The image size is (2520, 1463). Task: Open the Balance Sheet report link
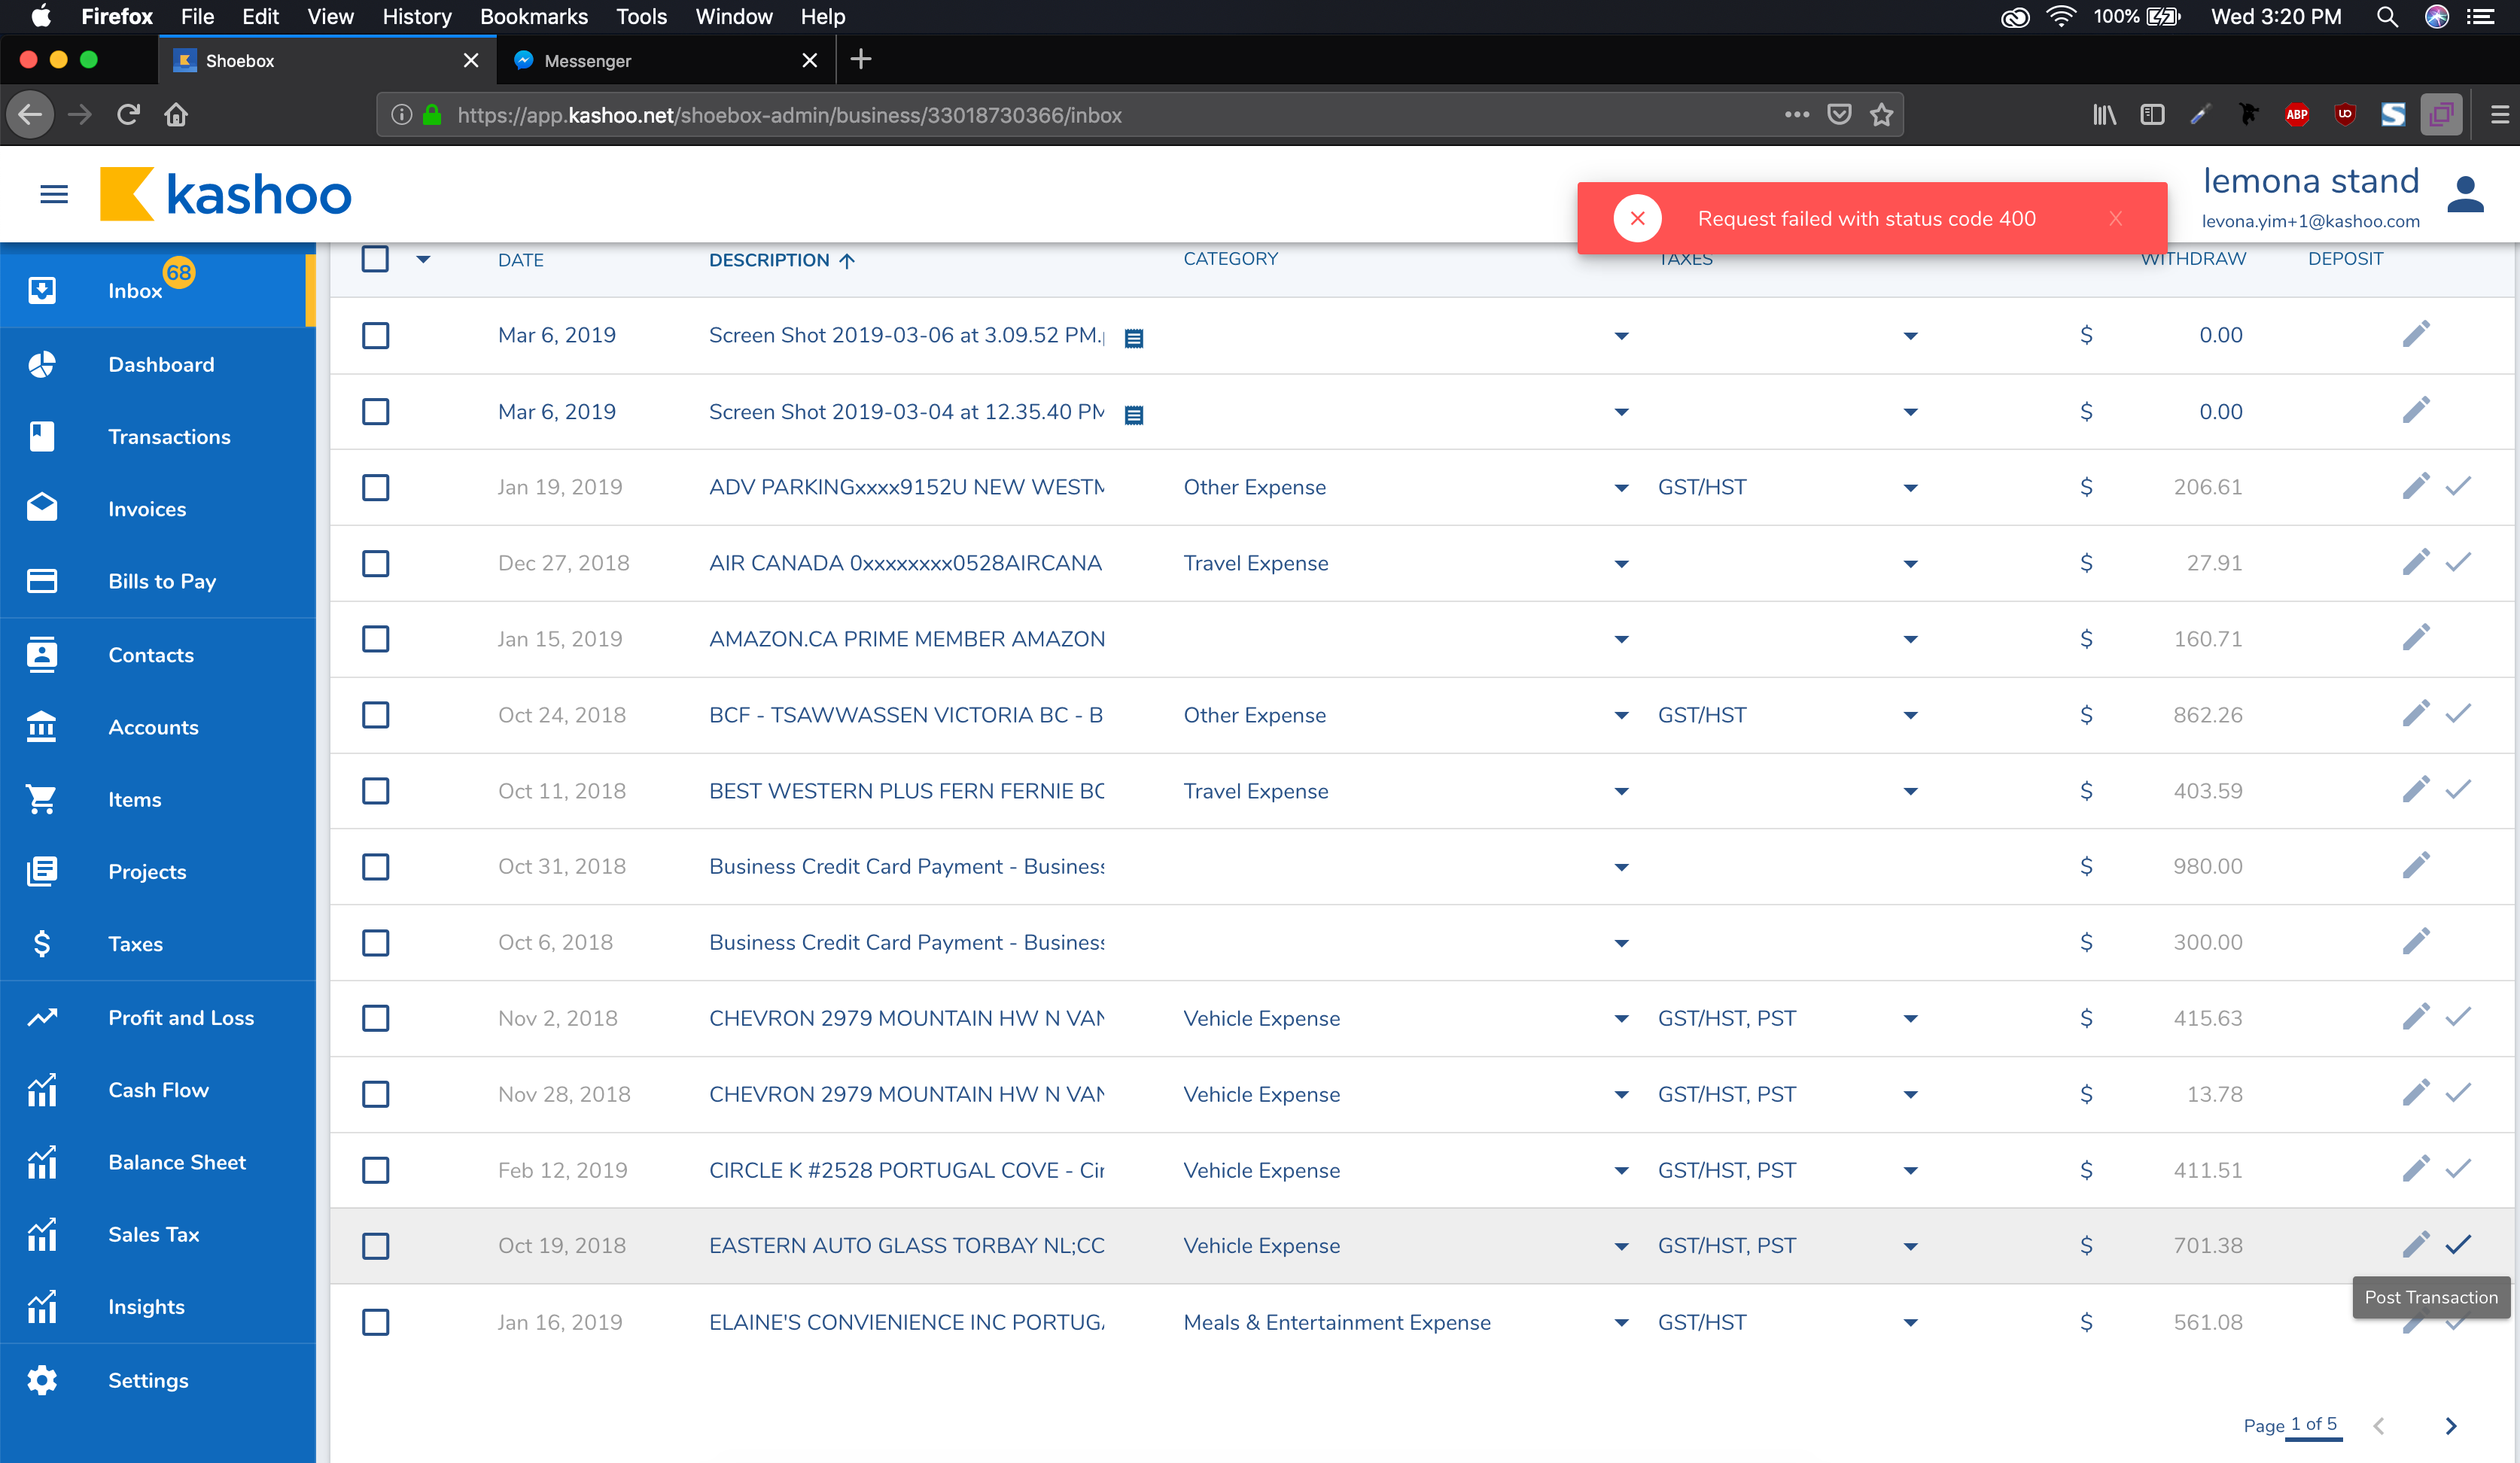176,1162
